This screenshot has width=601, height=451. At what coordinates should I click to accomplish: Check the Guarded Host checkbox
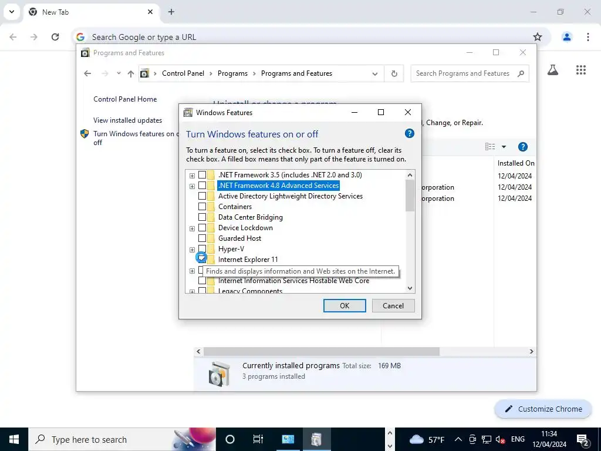tap(202, 238)
